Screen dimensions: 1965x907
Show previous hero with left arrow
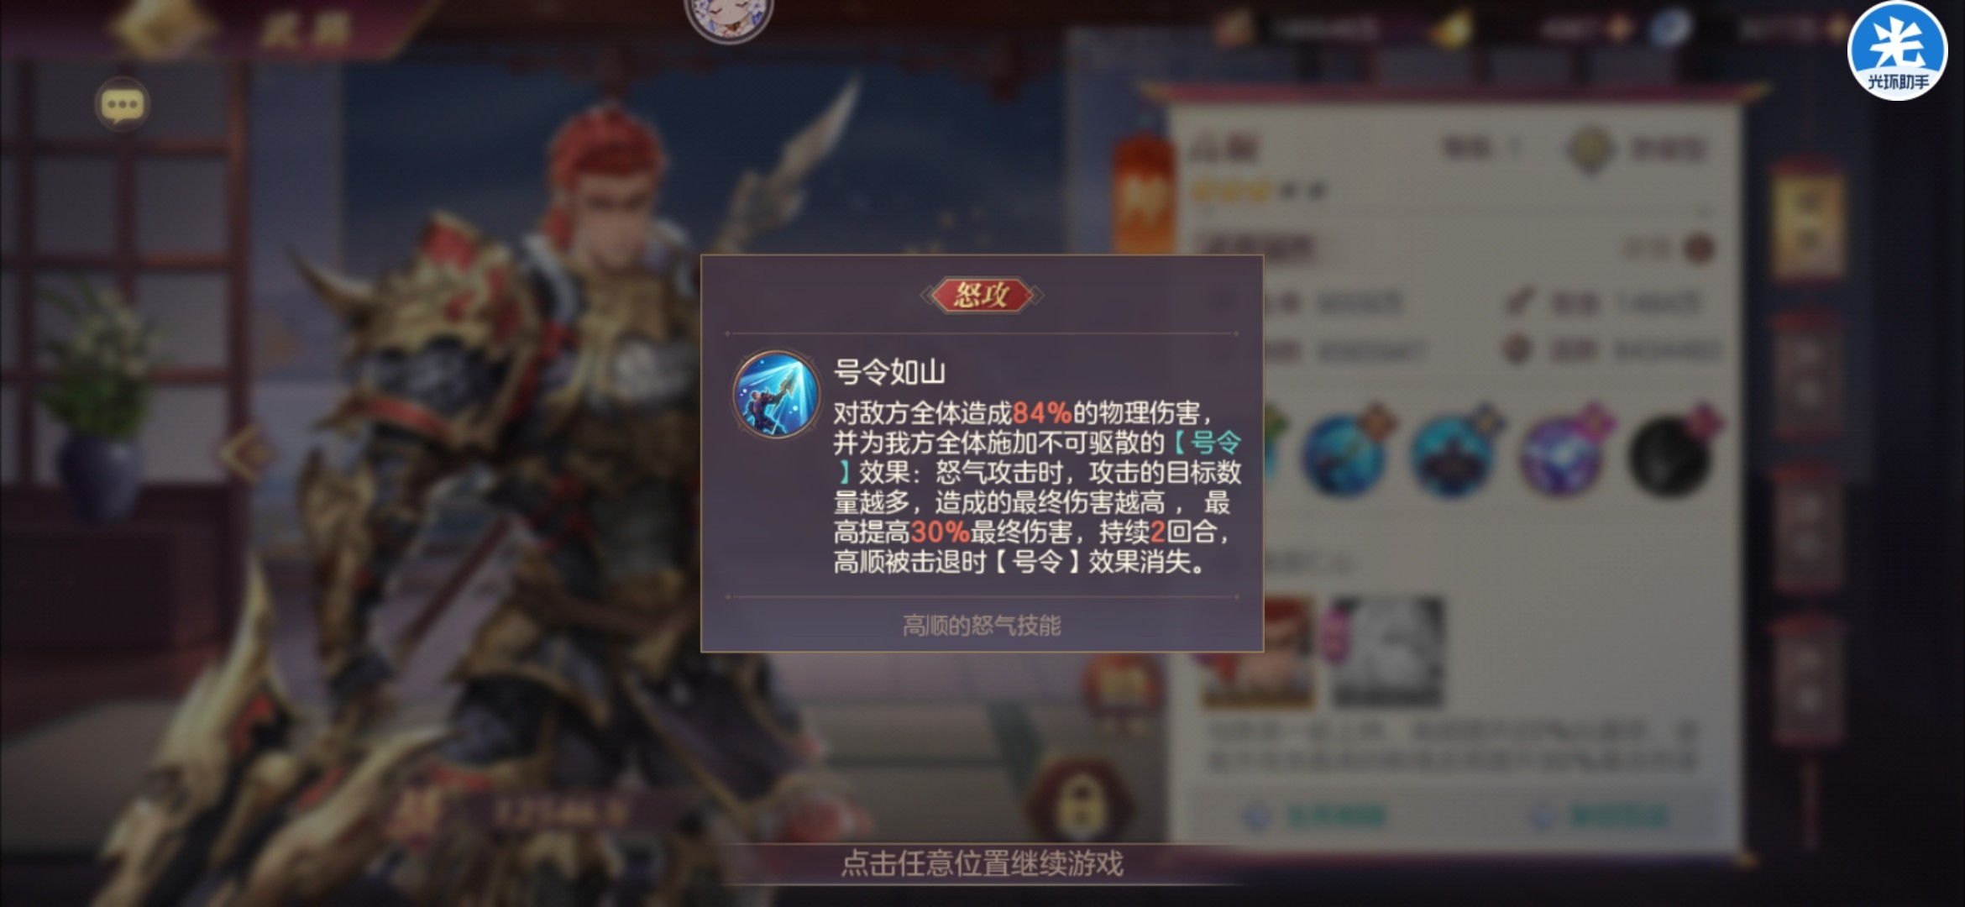click(249, 451)
